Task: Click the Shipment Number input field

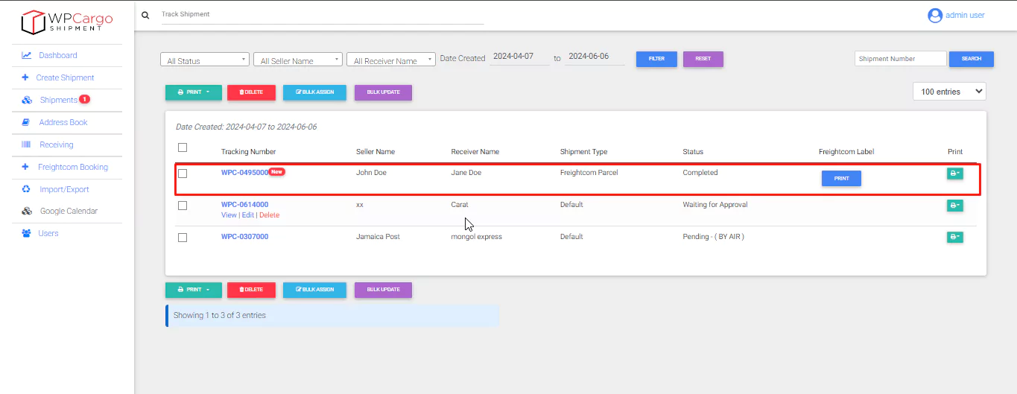Action: coord(900,59)
